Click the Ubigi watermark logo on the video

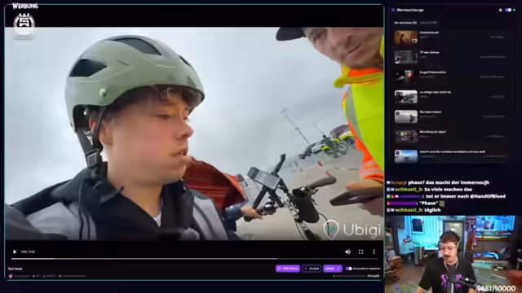click(352, 229)
